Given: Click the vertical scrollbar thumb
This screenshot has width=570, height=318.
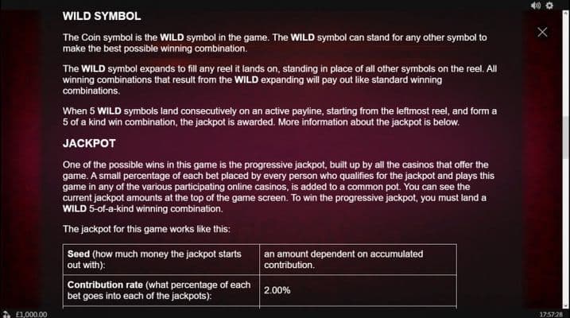Looking at the screenshot, I should click(x=566, y=139).
